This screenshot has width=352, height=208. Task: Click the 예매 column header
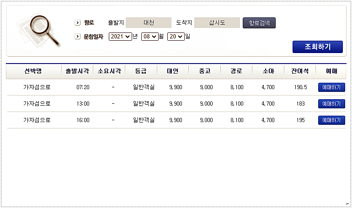(331, 71)
